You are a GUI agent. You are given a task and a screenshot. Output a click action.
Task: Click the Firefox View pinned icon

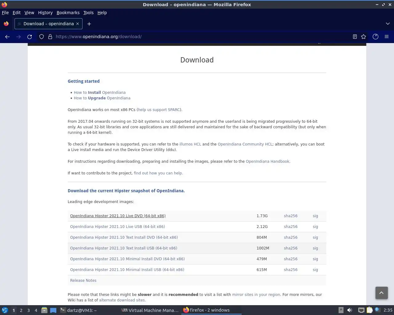point(6,24)
